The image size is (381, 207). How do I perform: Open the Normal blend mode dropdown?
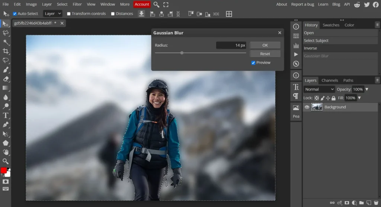(319, 89)
